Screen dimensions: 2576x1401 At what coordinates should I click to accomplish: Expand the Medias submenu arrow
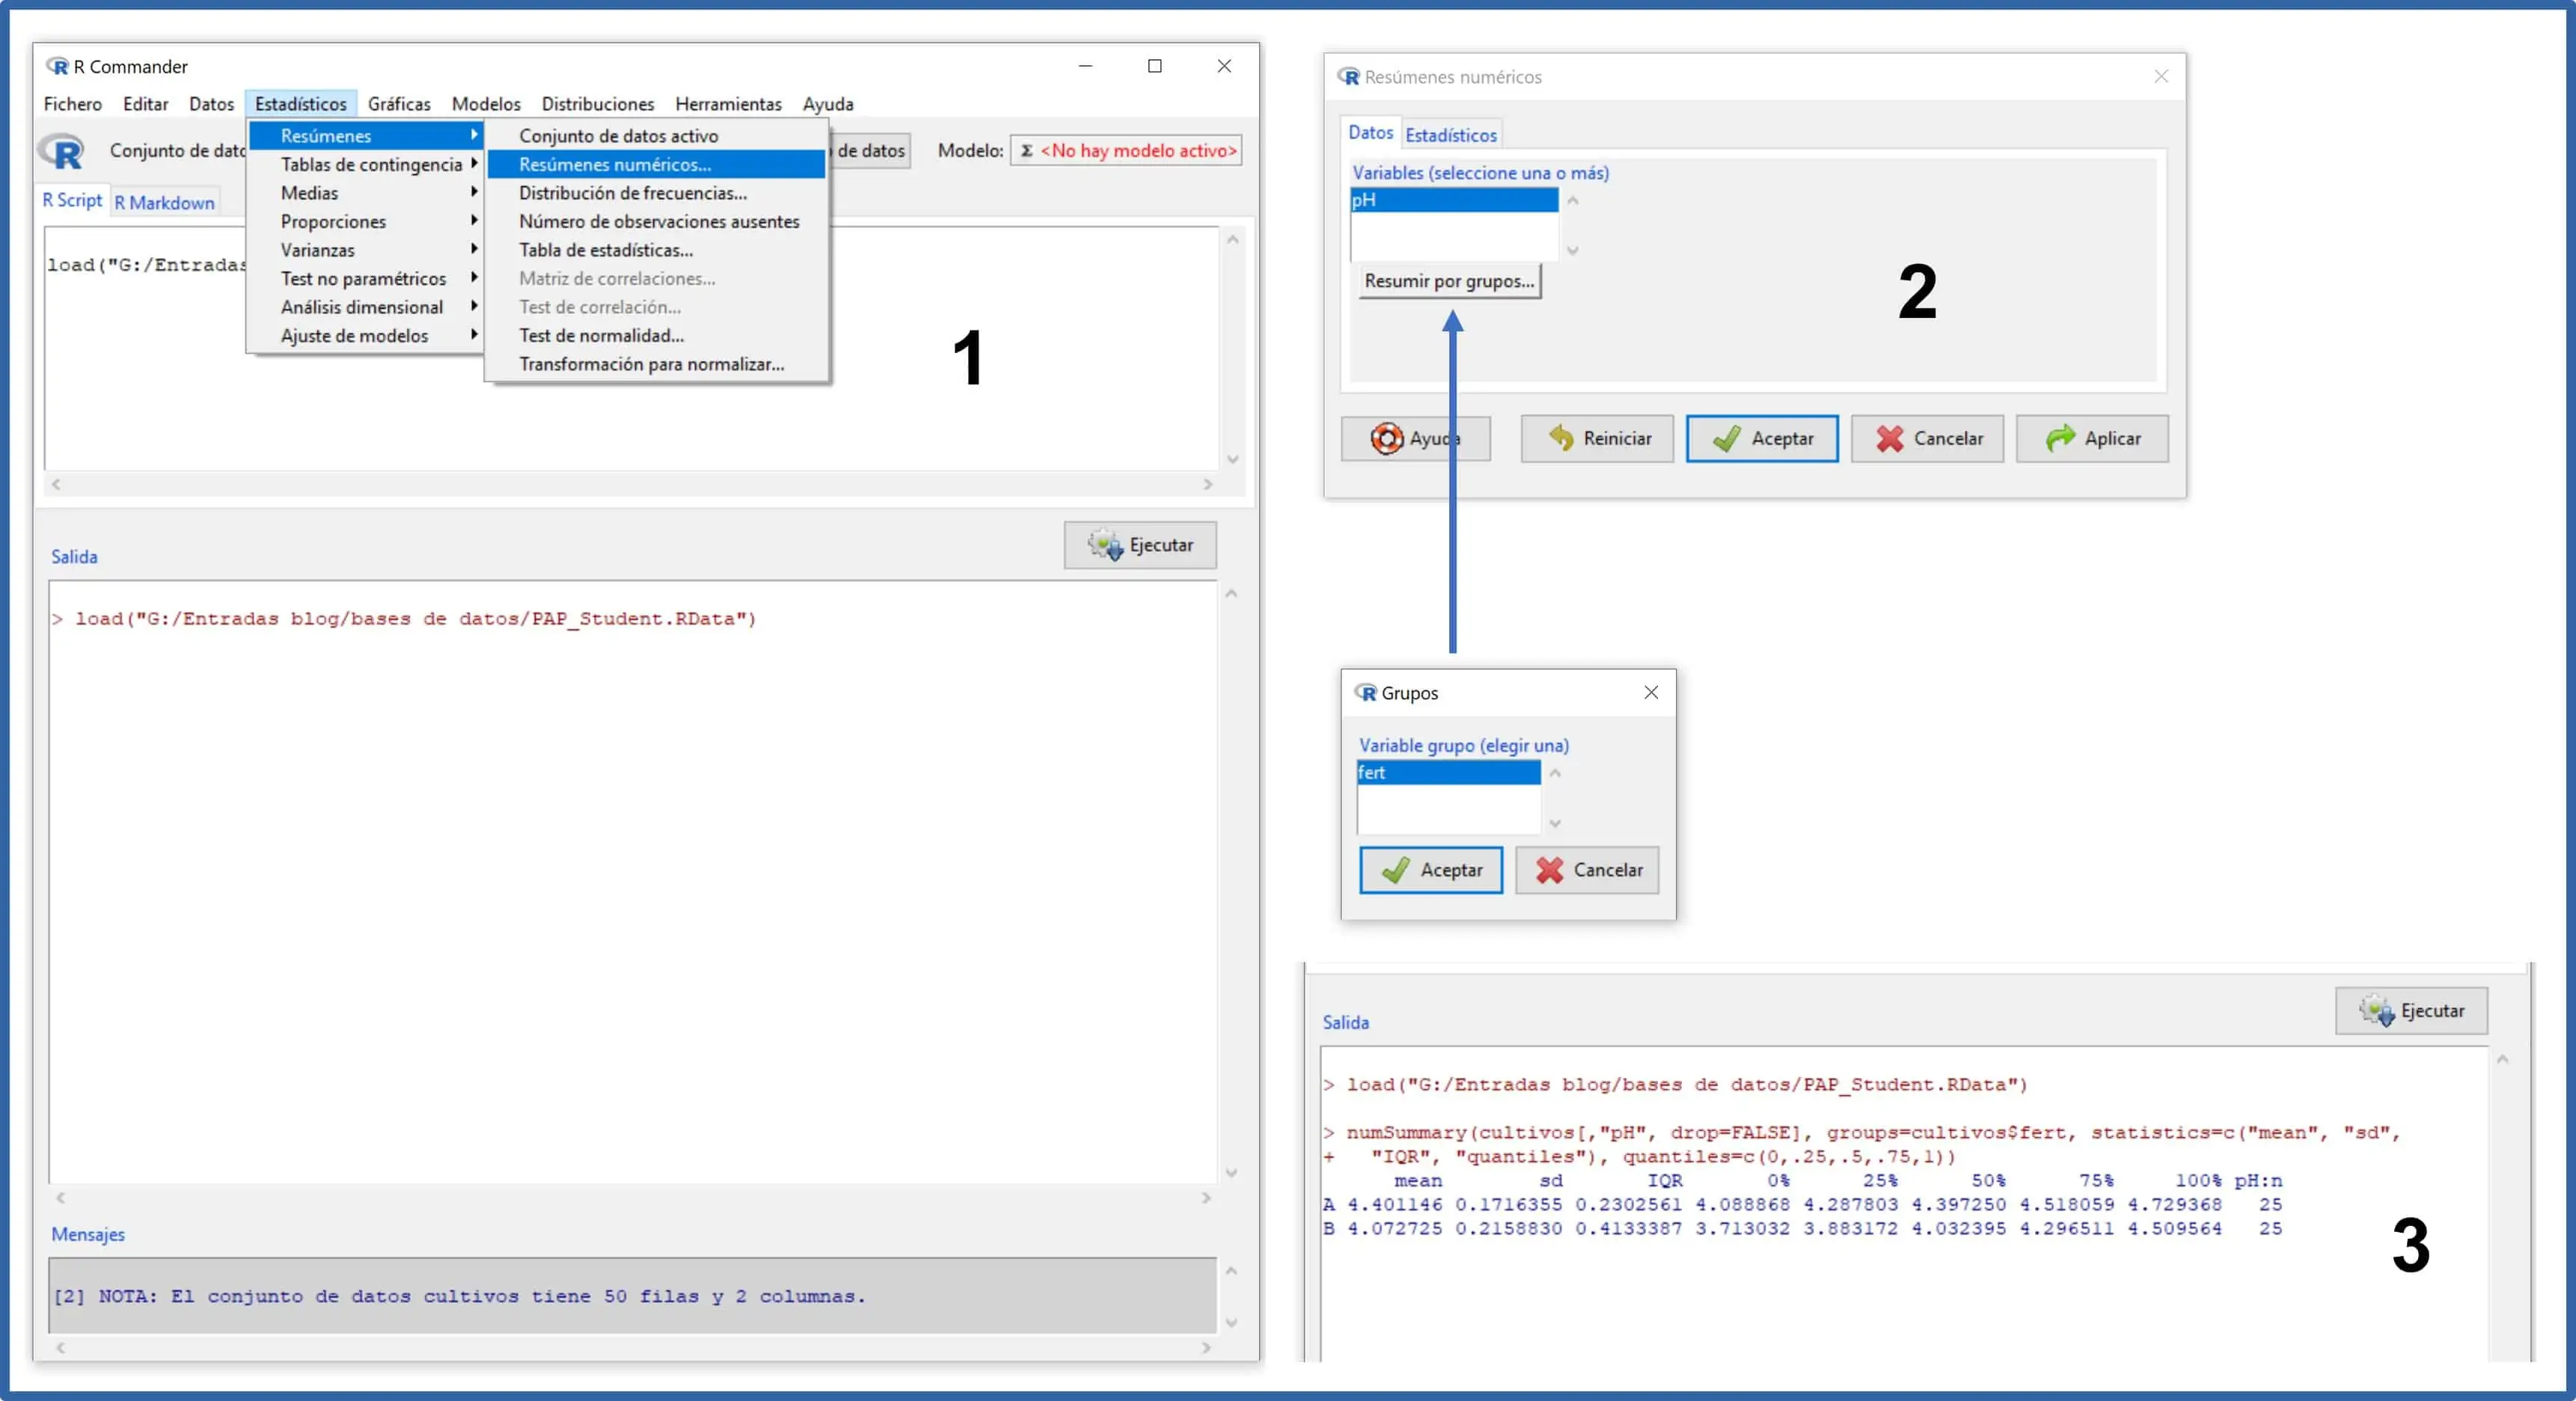point(473,192)
